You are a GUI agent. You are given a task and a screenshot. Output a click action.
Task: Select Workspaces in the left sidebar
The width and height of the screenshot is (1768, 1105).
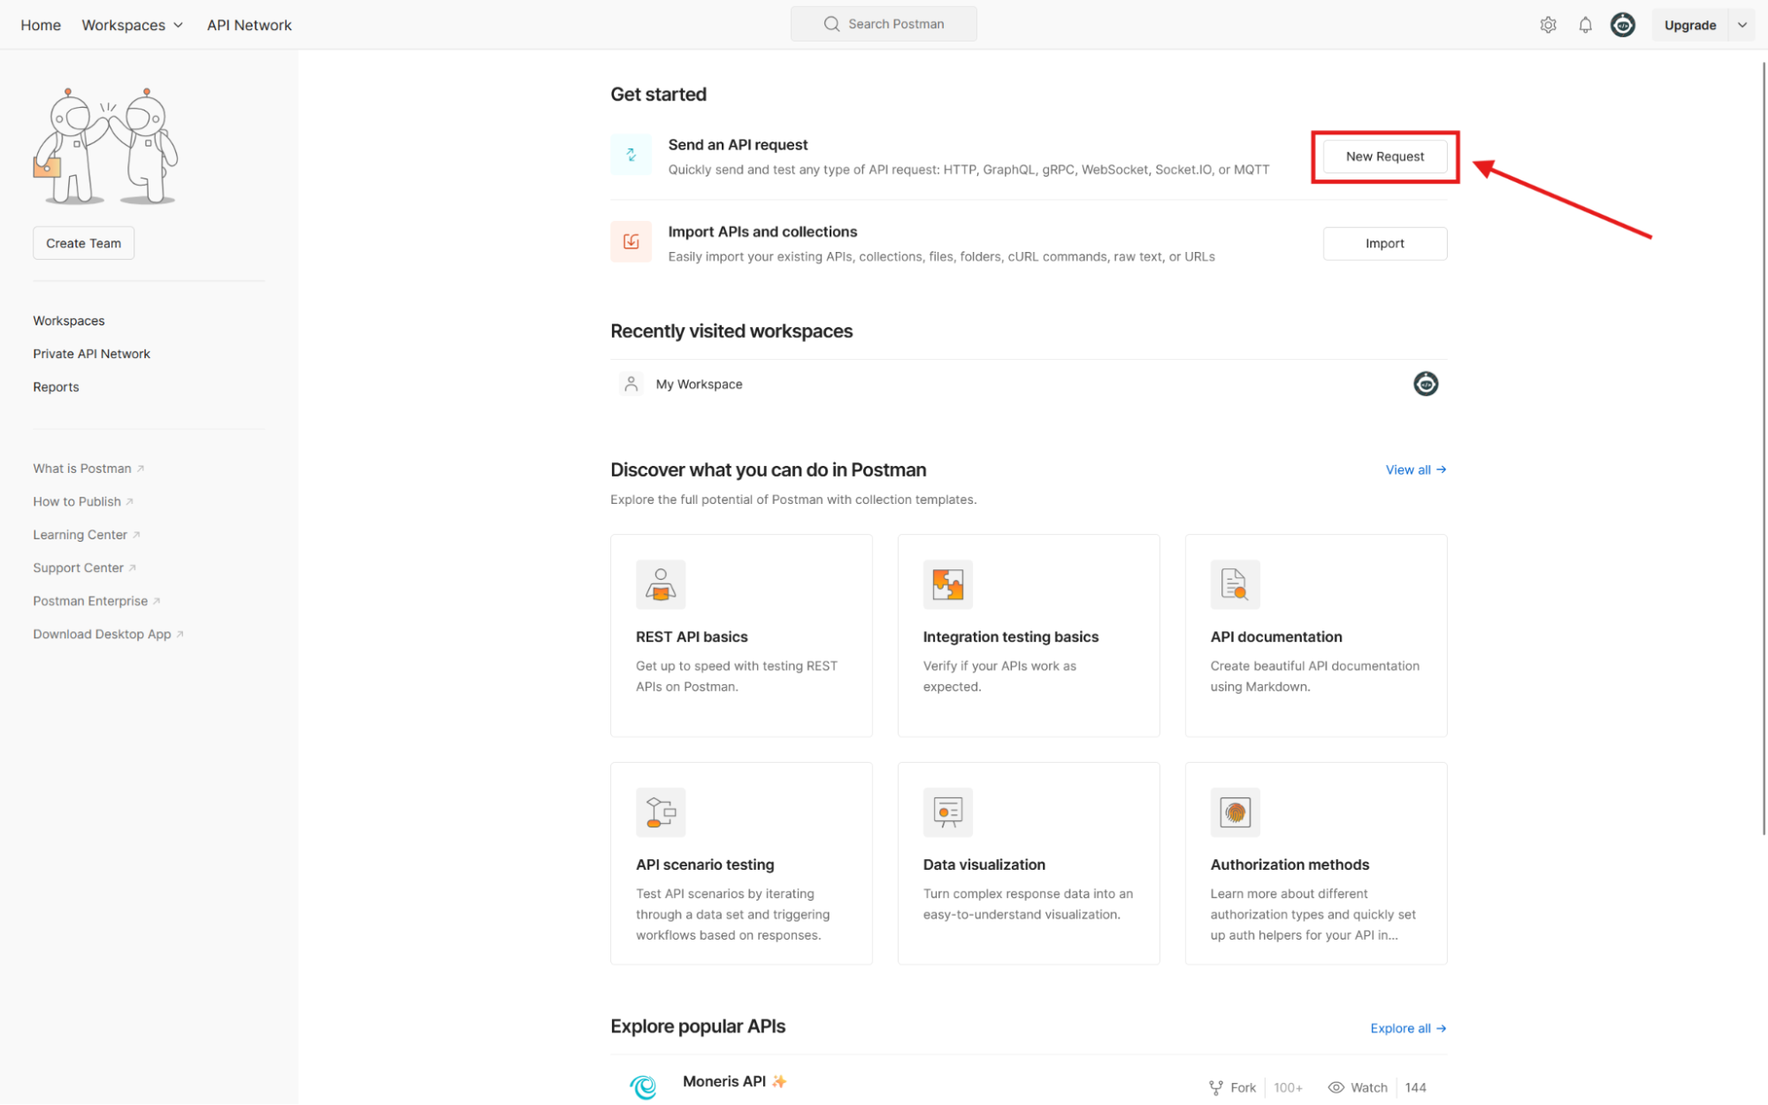[69, 321]
